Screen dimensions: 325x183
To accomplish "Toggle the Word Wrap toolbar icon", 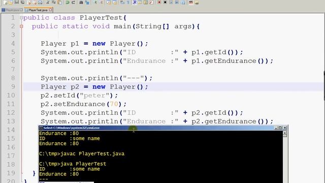I will click(x=122, y=2).
